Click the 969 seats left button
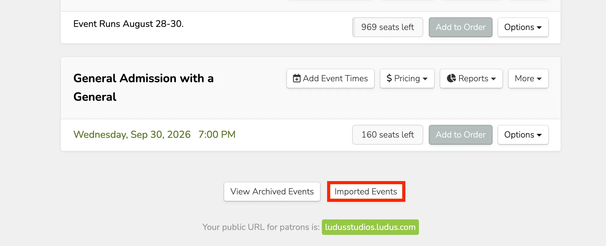Image resolution: width=606 pixels, height=246 pixels. click(387, 27)
